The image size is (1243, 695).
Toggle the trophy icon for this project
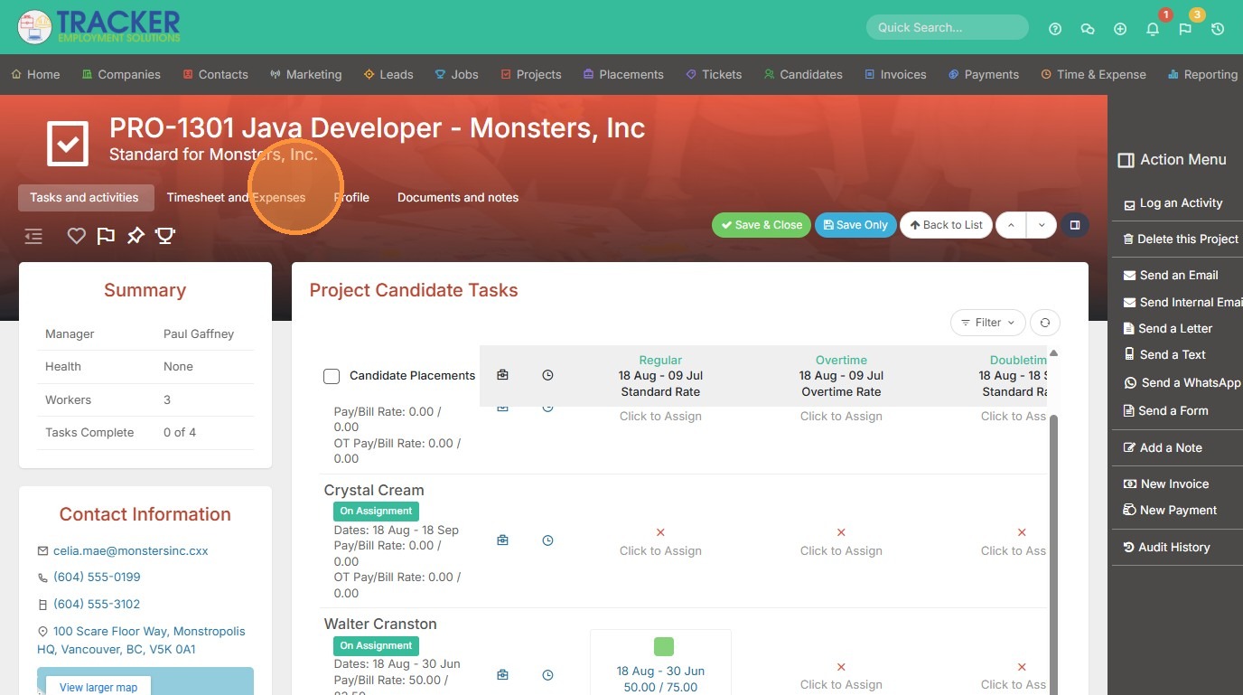165,236
